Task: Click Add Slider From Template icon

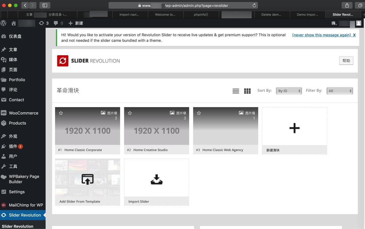Action: pyautogui.click(x=88, y=179)
